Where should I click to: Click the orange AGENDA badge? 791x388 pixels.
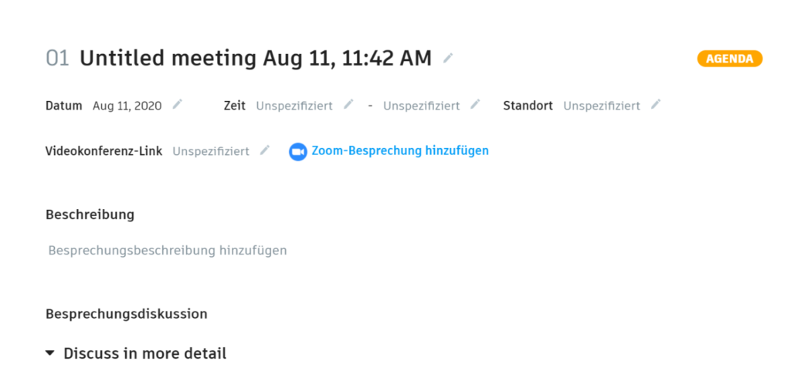tap(729, 59)
